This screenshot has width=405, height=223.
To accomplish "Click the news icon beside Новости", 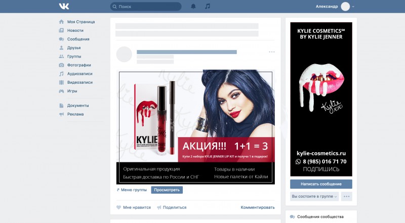I will [x=61, y=30].
